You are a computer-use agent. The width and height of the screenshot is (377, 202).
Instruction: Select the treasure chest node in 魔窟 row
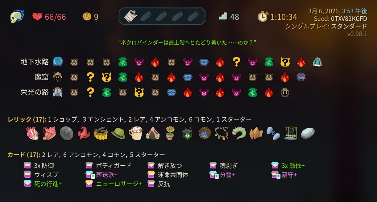tap(188, 77)
